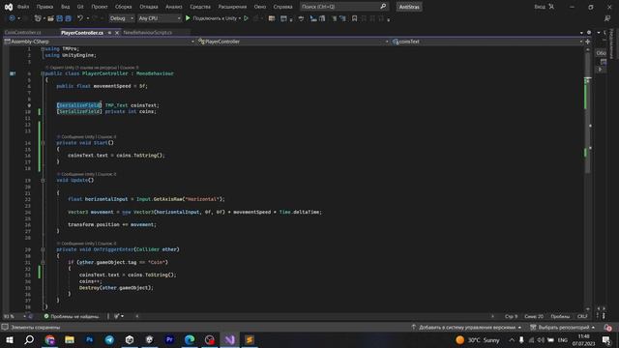Click the Пробелы indentation indicator
This screenshot has width=619, height=348.
point(560,316)
